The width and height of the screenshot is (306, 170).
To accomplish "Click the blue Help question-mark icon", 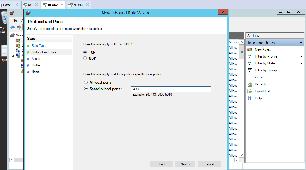I will coord(250,98).
